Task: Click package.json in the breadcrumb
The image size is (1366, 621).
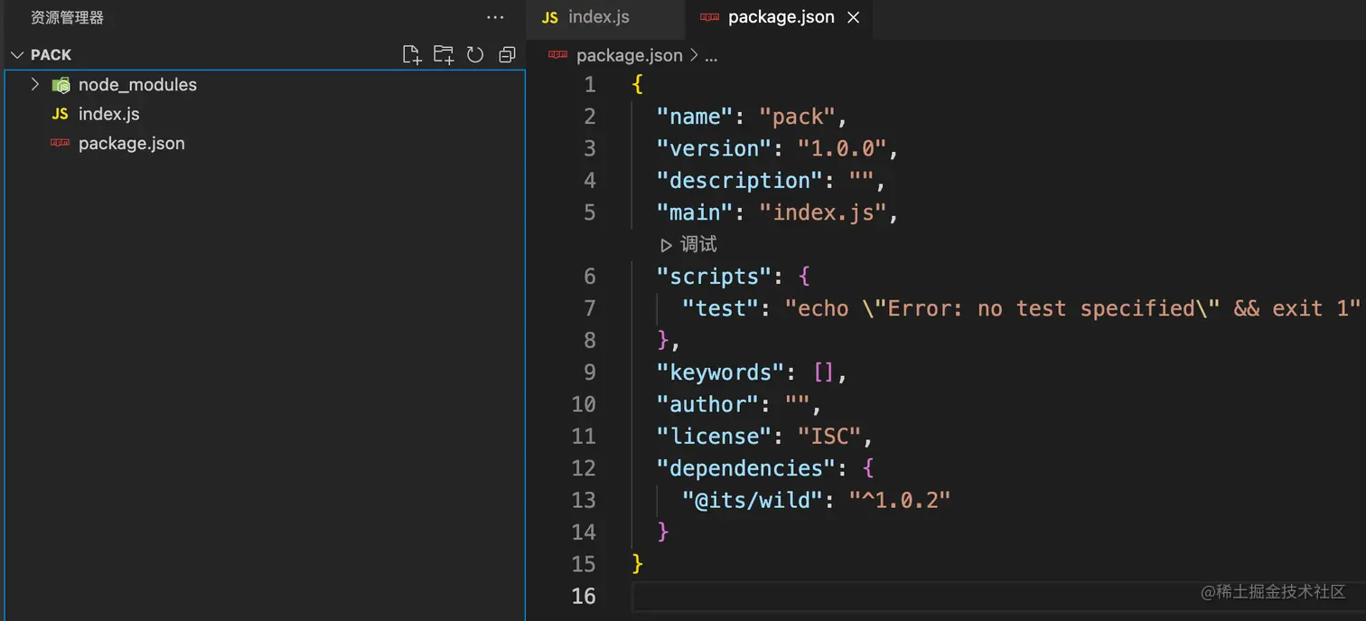Action: click(x=630, y=55)
